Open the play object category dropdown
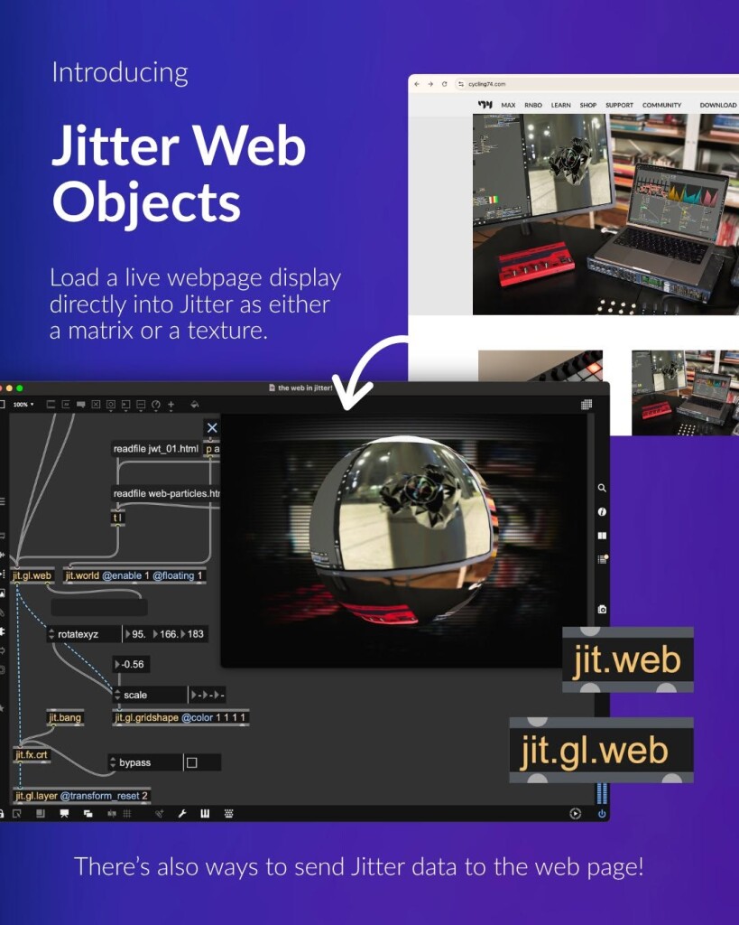Viewport: 739px width, 925px height. click(125, 405)
